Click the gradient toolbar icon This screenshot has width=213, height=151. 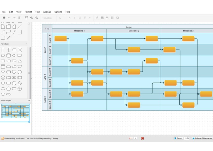(112, 18)
